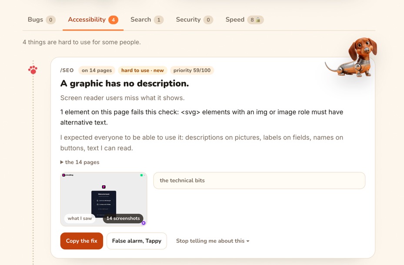Click the on 14 pages tag
404x265 pixels.
pos(97,70)
